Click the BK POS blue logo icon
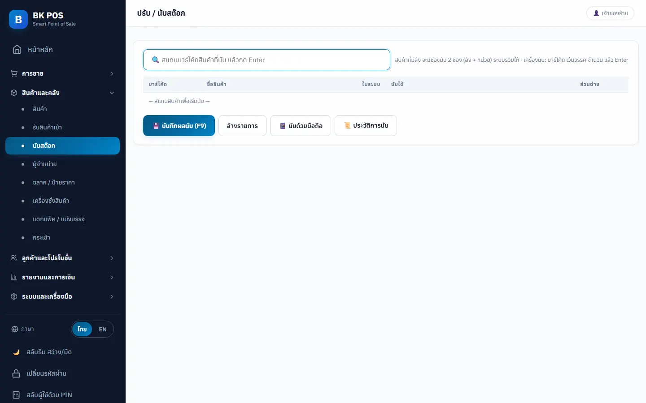This screenshot has height=403, width=646. (18, 19)
